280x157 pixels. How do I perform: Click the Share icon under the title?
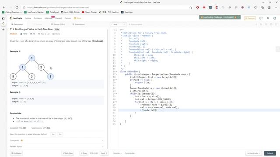coord(53,34)
